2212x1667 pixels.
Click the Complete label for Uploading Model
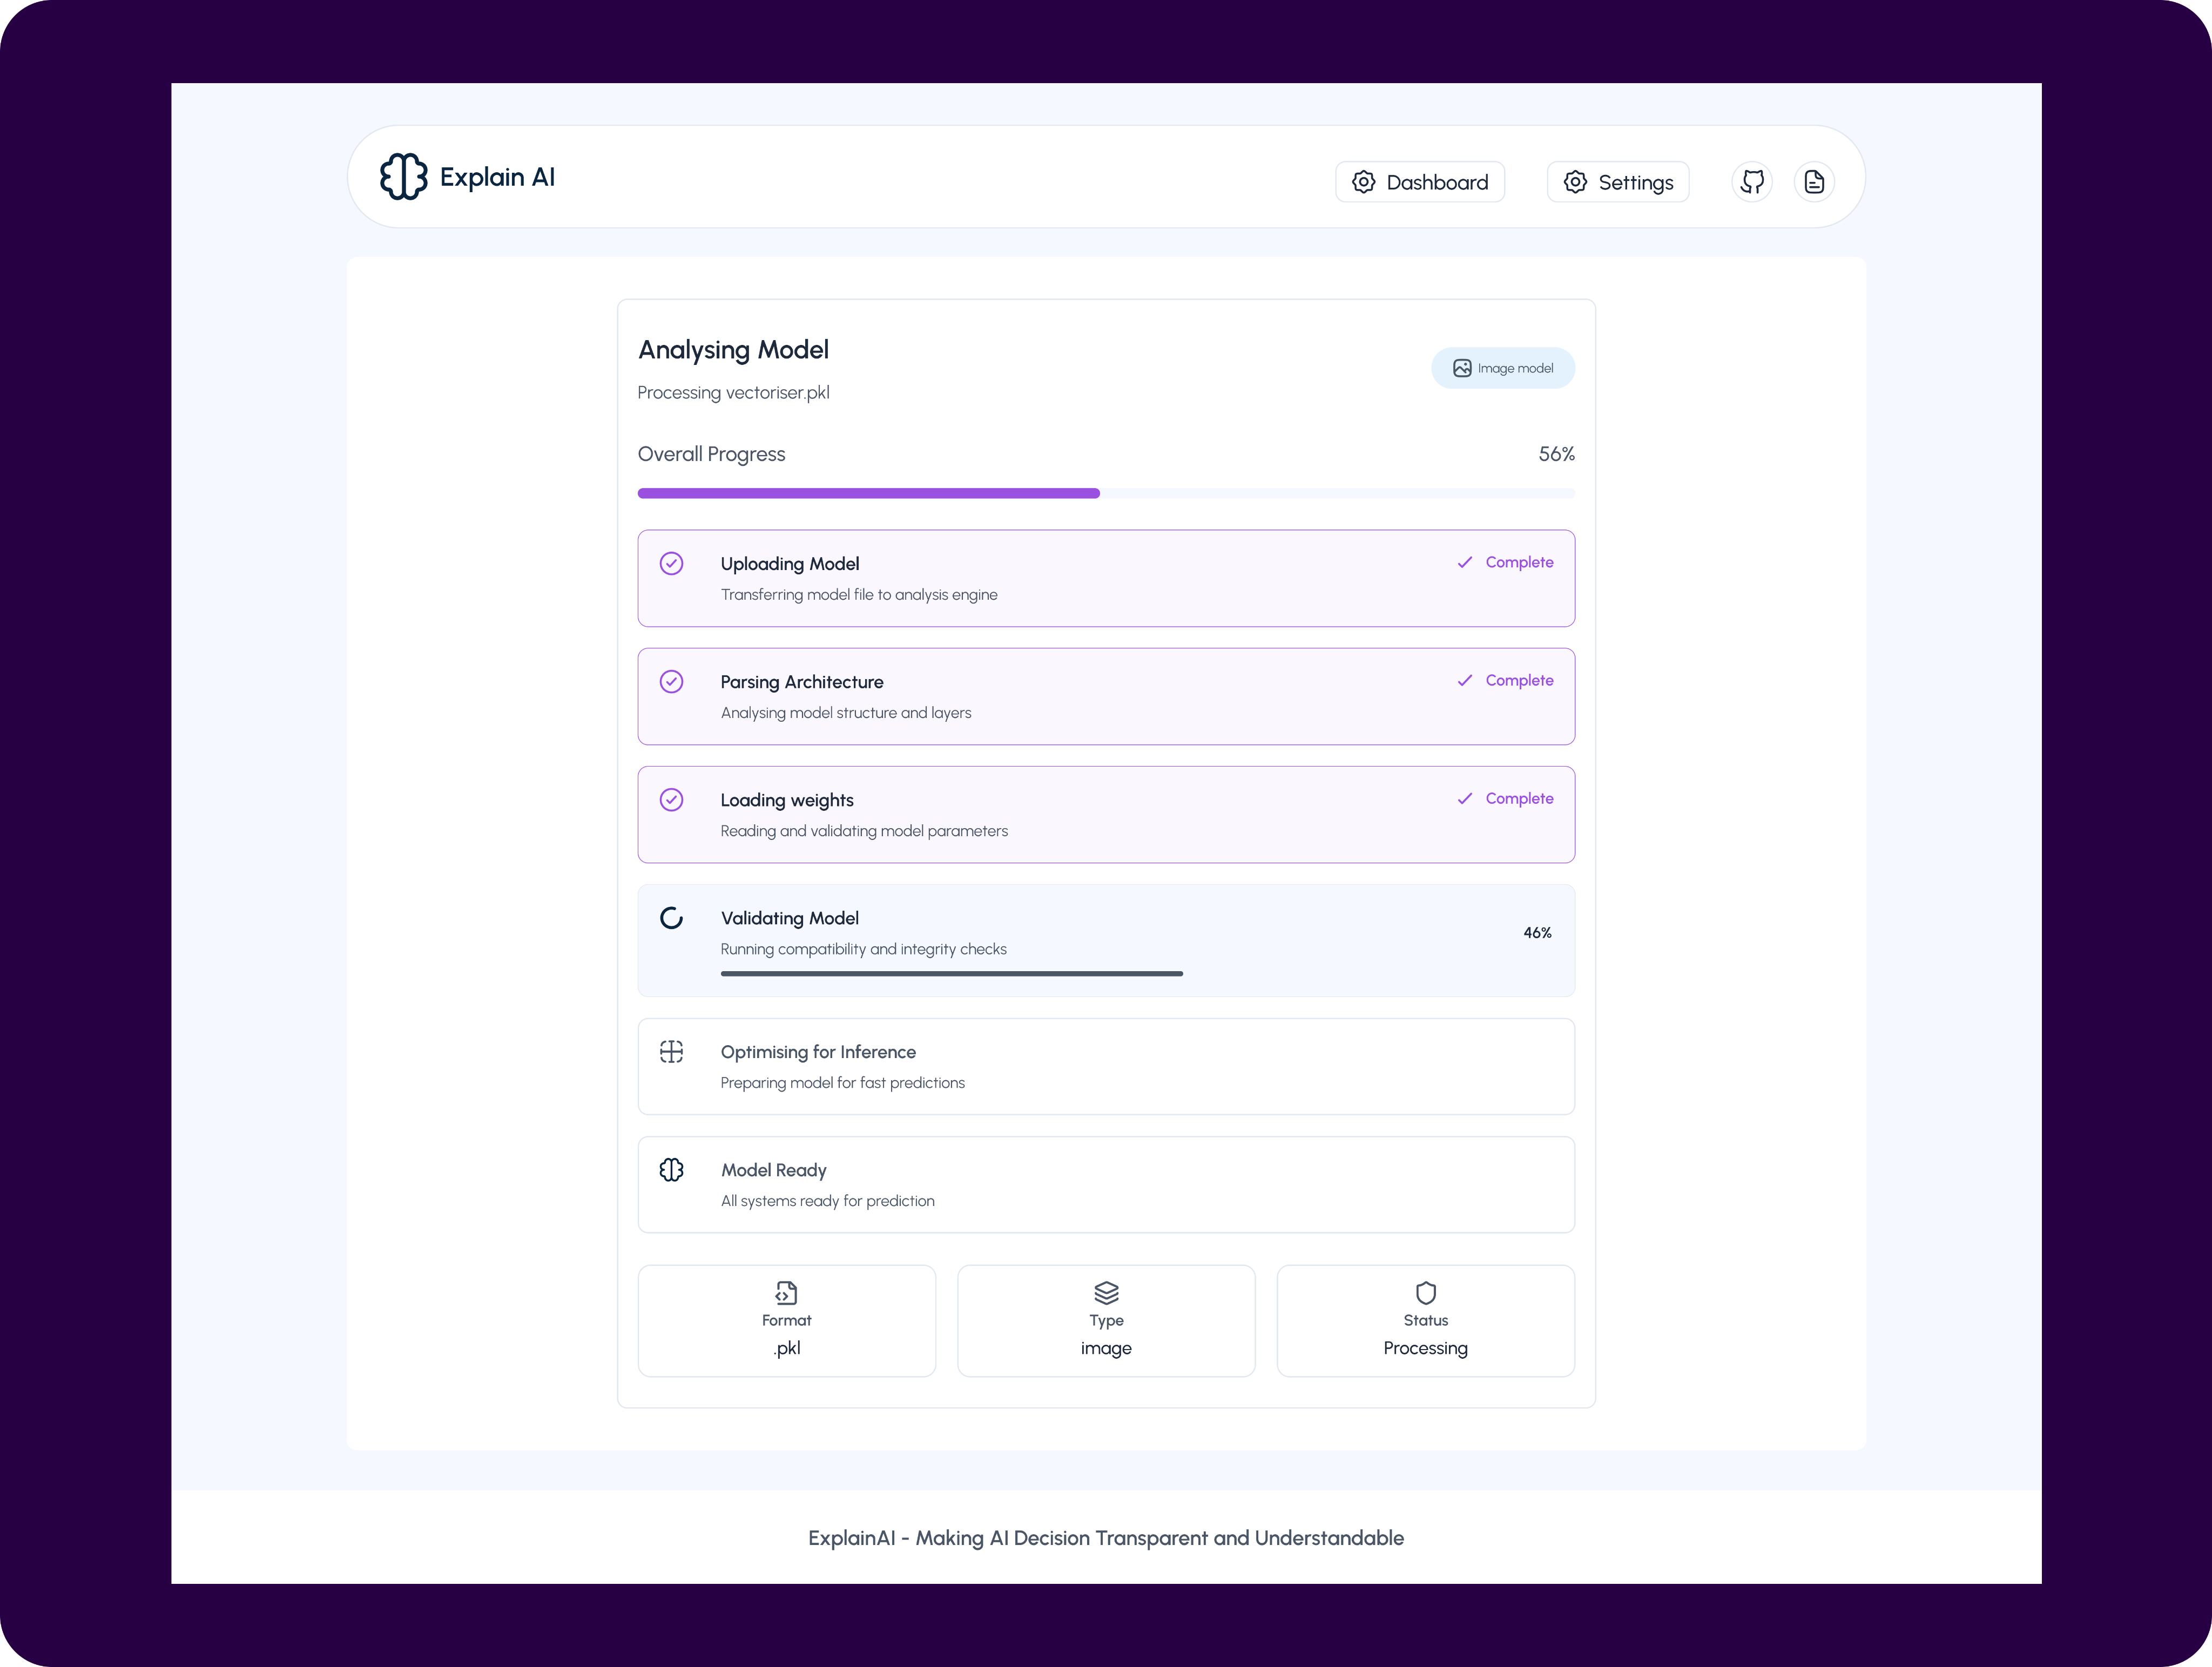tap(1518, 563)
